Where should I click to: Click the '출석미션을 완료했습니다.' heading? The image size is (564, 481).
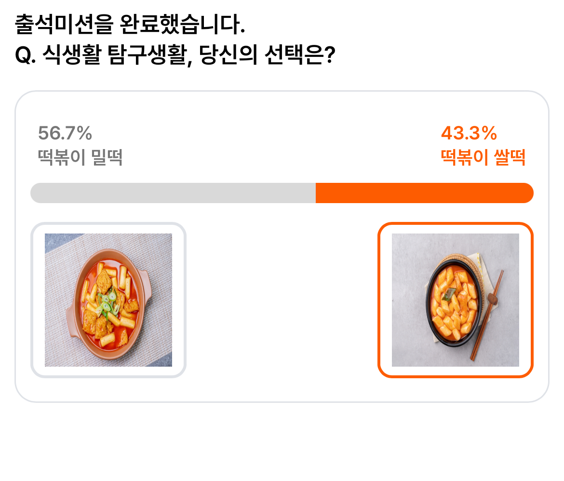coord(130,25)
